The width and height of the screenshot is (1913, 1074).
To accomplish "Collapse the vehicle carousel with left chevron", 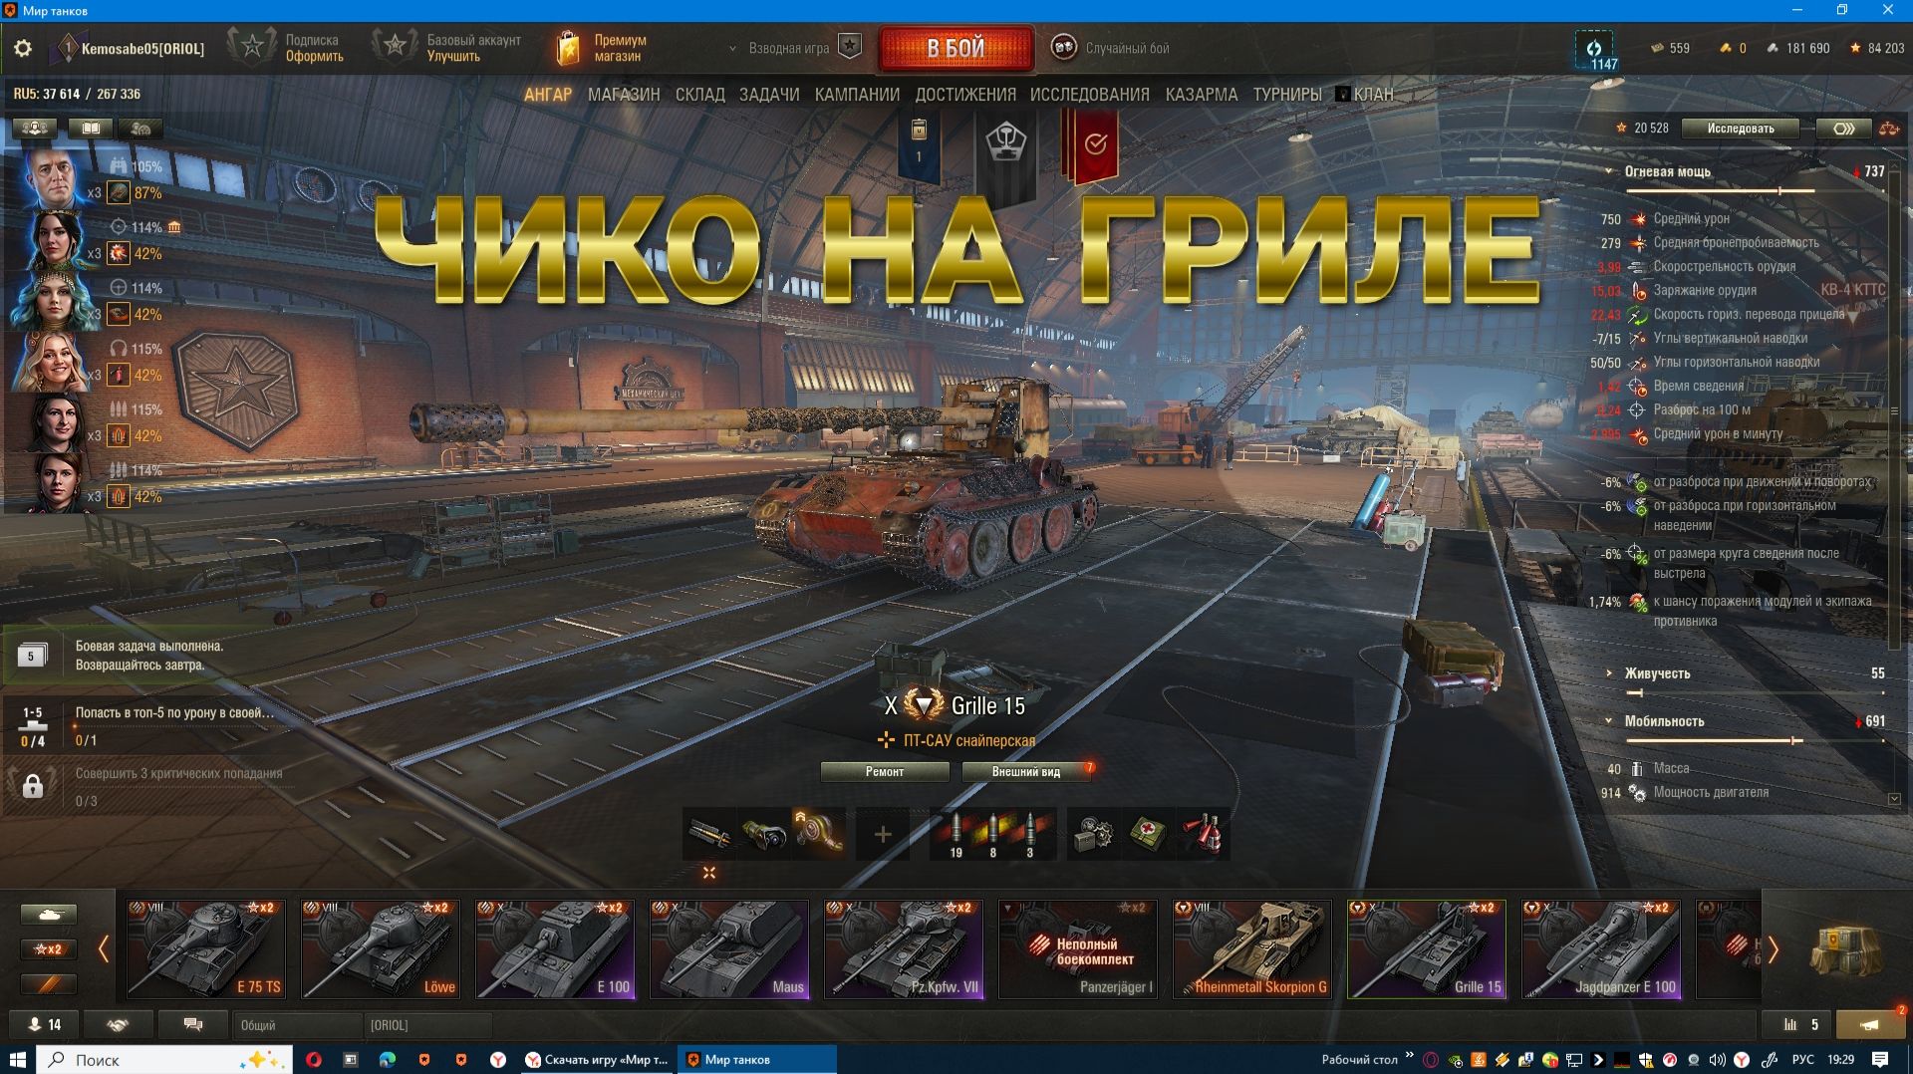I will tap(104, 947).
